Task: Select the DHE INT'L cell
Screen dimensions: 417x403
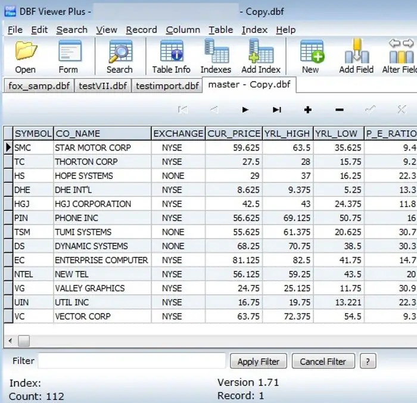Action: [x=102, y=190]
